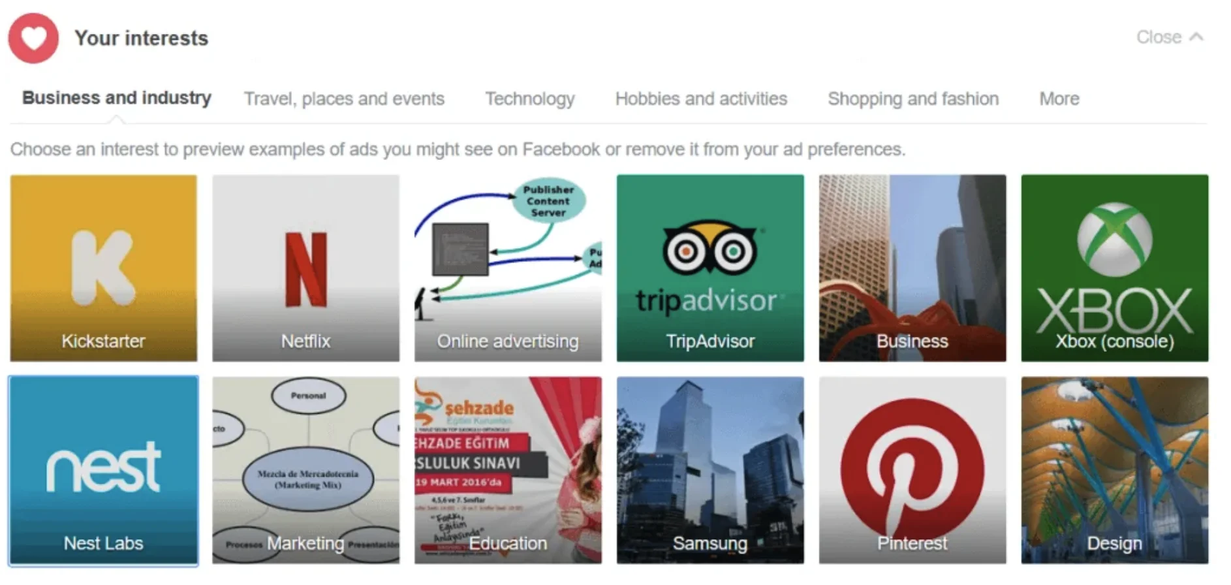Click the red heart interests icon

(x=33, y=38)
